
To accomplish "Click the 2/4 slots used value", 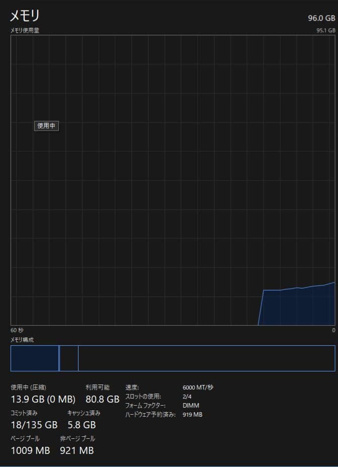I will (187, 397).
